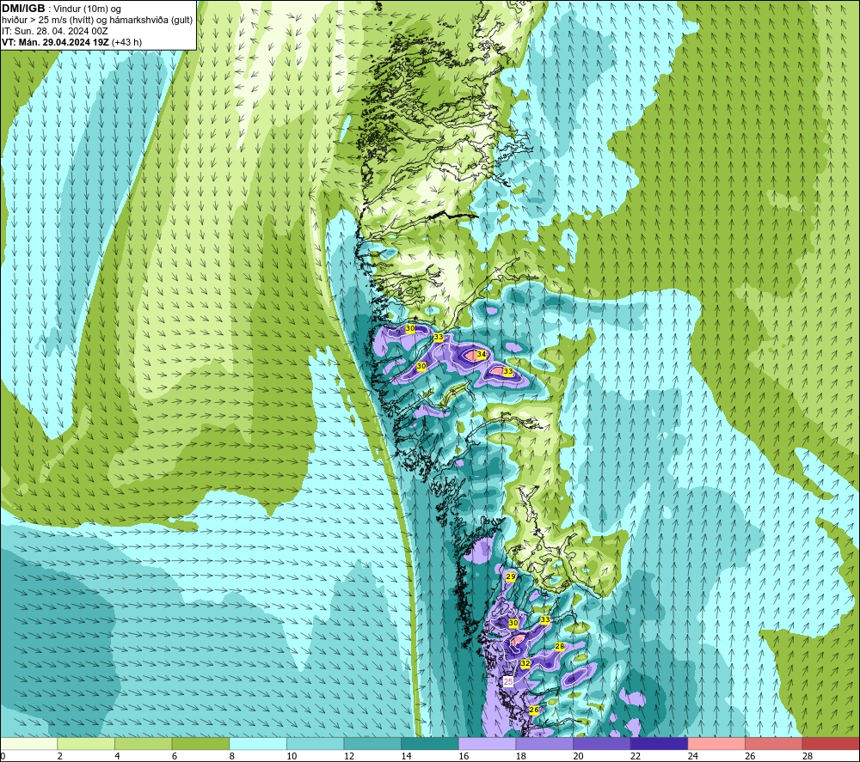
Task: Click the text "hviður > 25 m/s (hvítt) og hámarkshviða (gult)"
Action: tap(97, 20)
